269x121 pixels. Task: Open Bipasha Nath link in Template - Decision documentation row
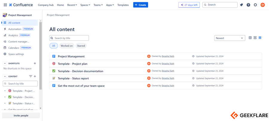(x=168, y=71)
